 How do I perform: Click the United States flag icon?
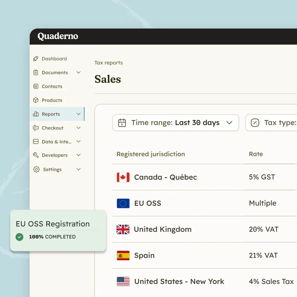[x=123, y=282]
